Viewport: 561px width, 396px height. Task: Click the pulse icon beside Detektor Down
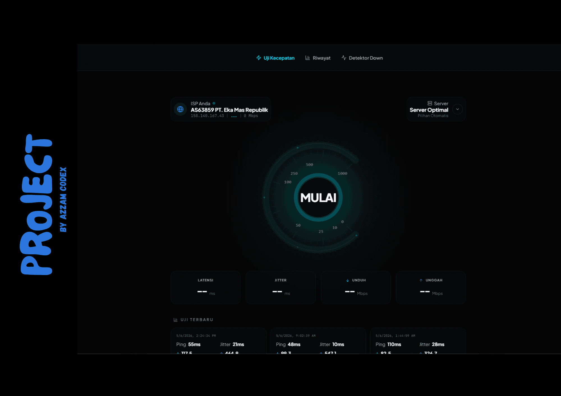(344, 58)
